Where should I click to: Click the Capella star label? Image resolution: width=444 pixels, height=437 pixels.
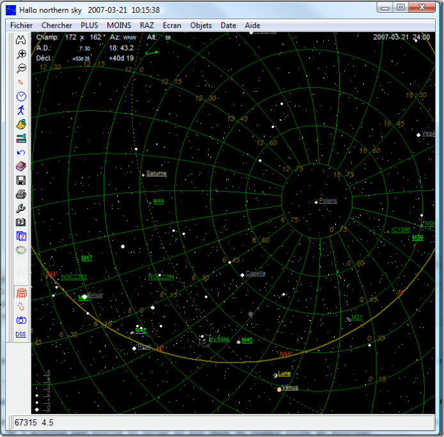[x=255, y=273]
